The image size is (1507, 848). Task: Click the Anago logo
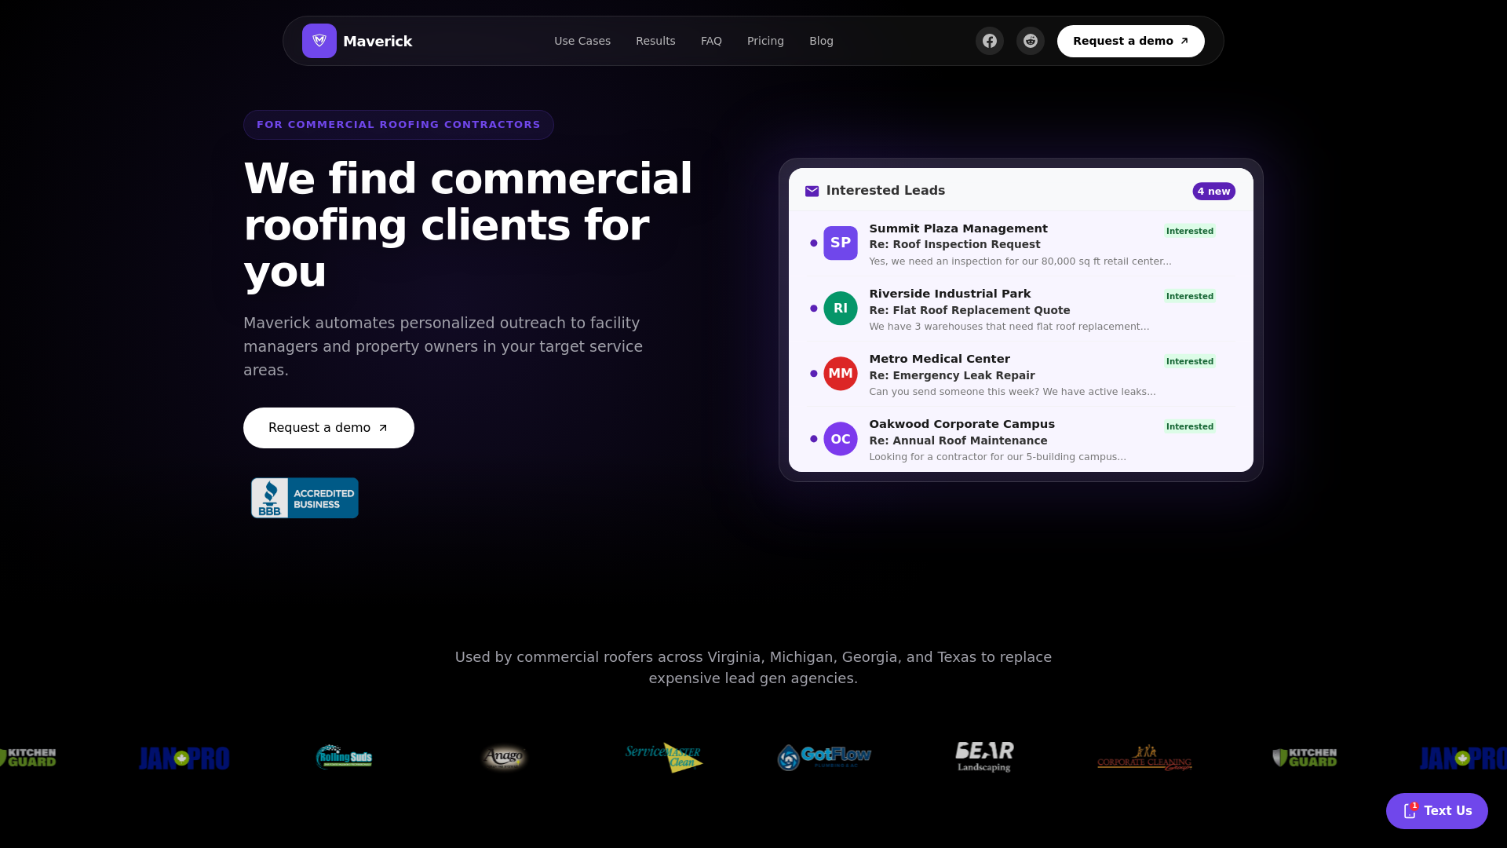[504, 757]
